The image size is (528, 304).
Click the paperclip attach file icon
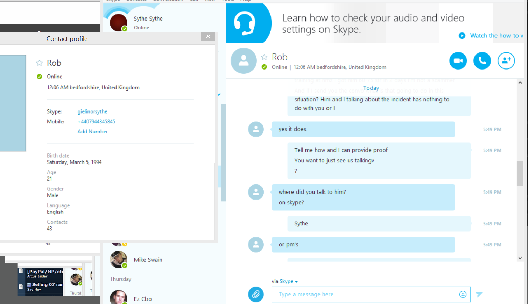[x=256, y=294]
